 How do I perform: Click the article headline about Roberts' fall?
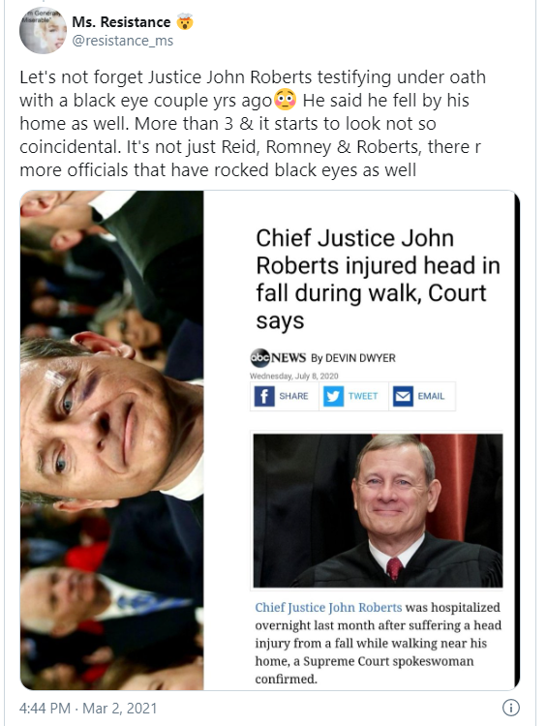pyautogui.click(x=378, y=279)
